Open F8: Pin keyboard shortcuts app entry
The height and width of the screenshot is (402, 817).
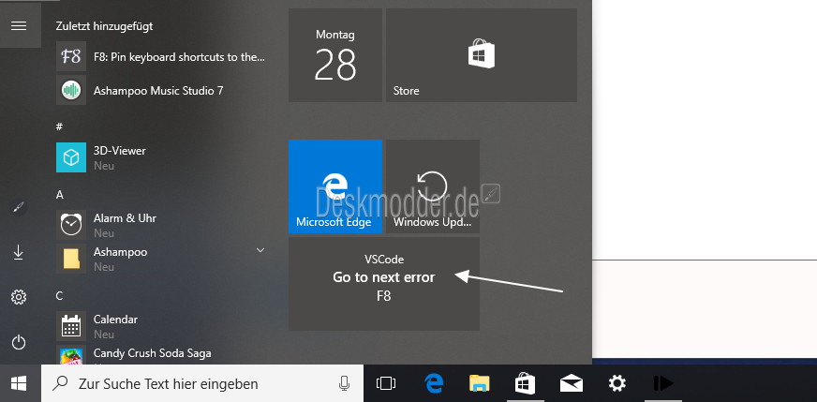tap(163, 57)
